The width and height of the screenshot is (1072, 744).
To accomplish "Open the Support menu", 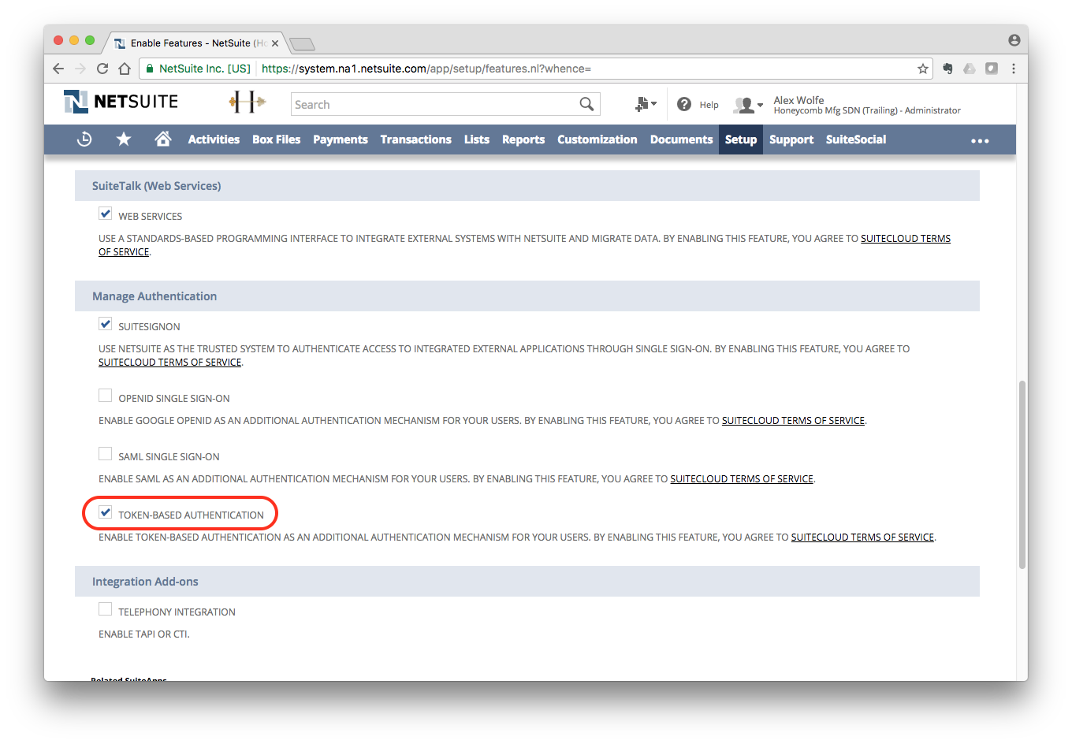I will coord(791,139).
